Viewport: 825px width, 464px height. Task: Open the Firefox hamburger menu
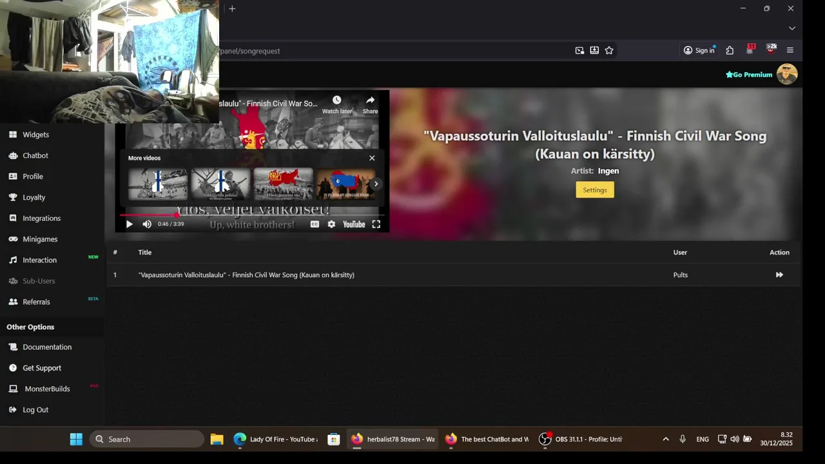[790, 50]
